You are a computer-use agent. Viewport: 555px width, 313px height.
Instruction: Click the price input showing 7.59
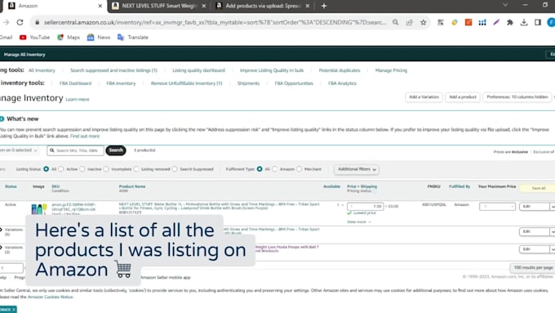366,206
